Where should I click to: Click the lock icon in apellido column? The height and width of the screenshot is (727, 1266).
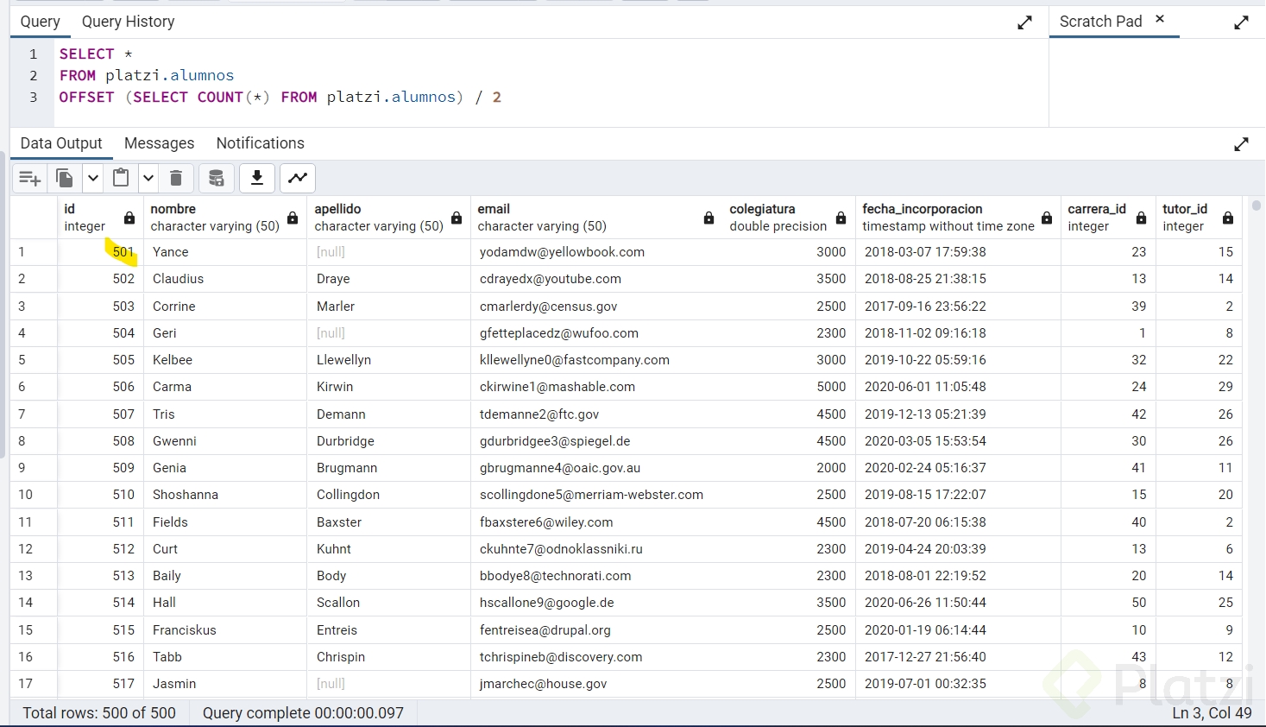pos(457,218)
